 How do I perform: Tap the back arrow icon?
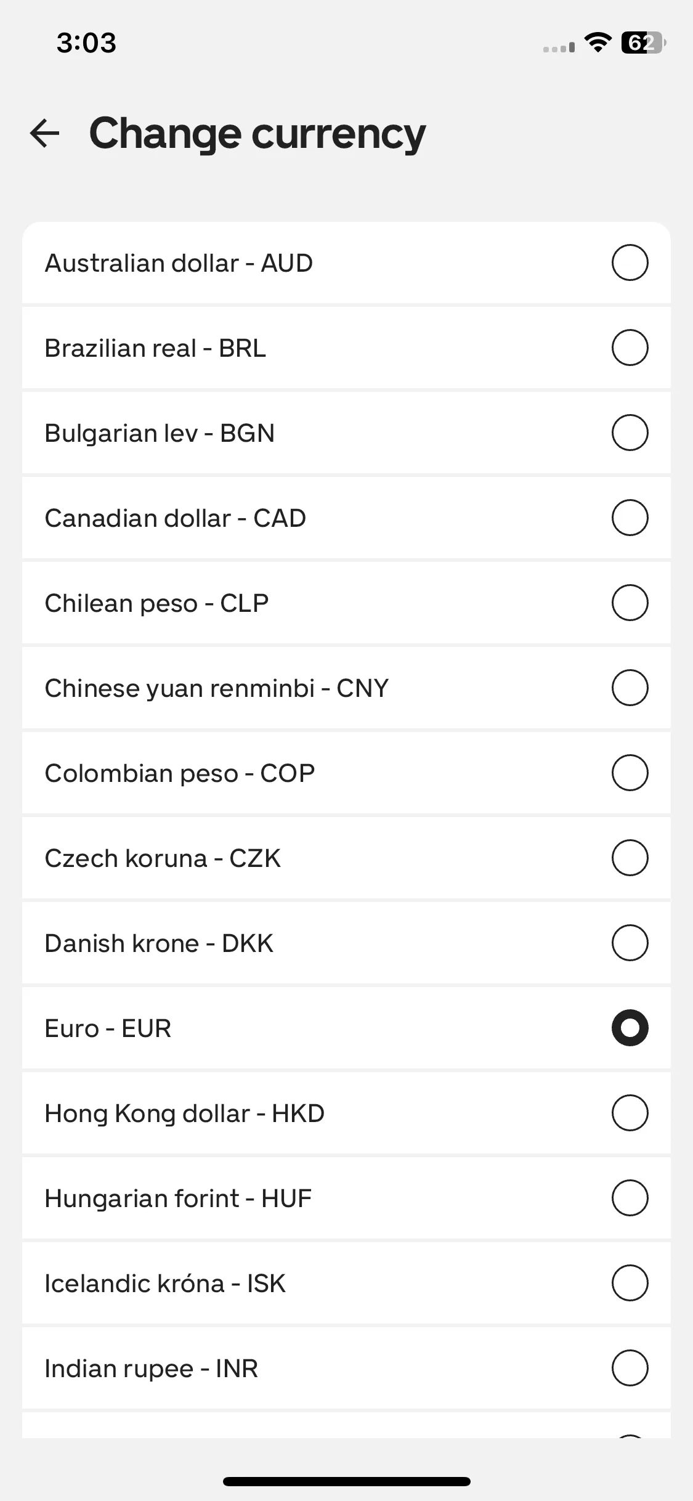tap(44, 133)
